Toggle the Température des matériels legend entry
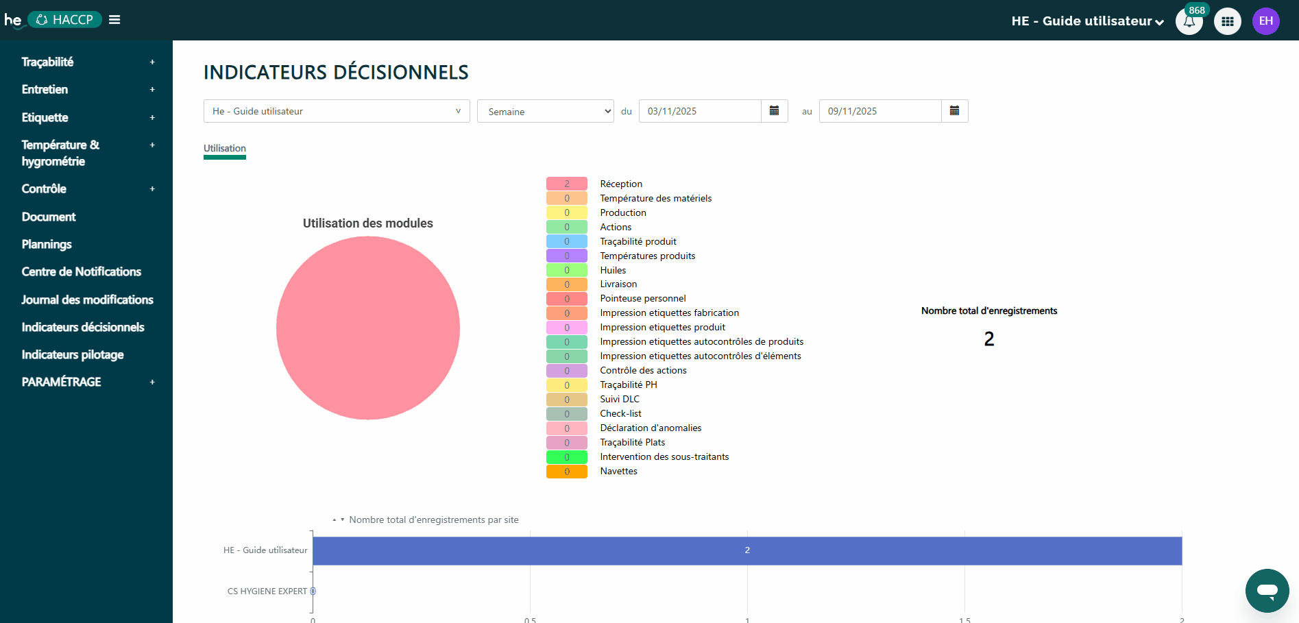Image resolution: width=1299 pixels, height=623 pixels. 566,198
